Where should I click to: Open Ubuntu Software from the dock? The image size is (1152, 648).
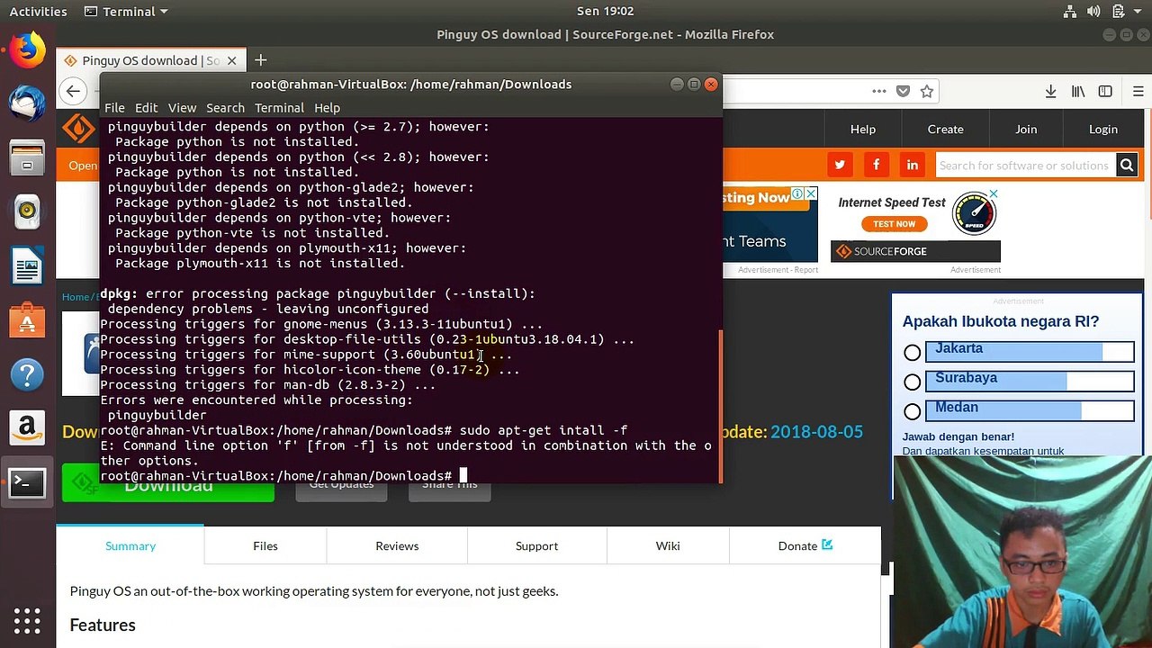(27, 320)
